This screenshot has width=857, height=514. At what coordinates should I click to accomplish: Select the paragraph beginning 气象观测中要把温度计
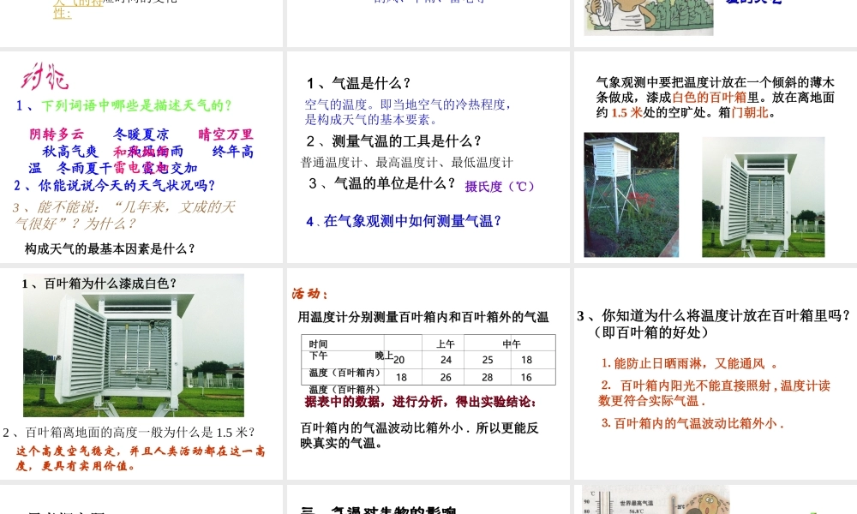pos(715,98)
